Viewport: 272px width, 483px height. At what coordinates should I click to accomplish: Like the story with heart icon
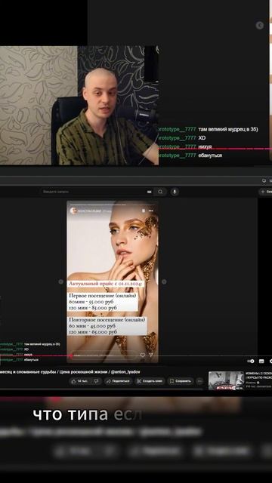(x=143, y=355)
